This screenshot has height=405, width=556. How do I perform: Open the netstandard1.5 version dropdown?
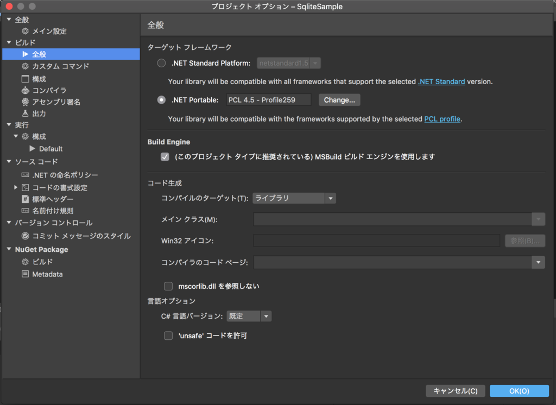pyautogui.click(x=289, y=63)
